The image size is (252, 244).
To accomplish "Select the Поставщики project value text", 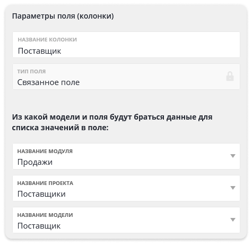I will (41, 194).
